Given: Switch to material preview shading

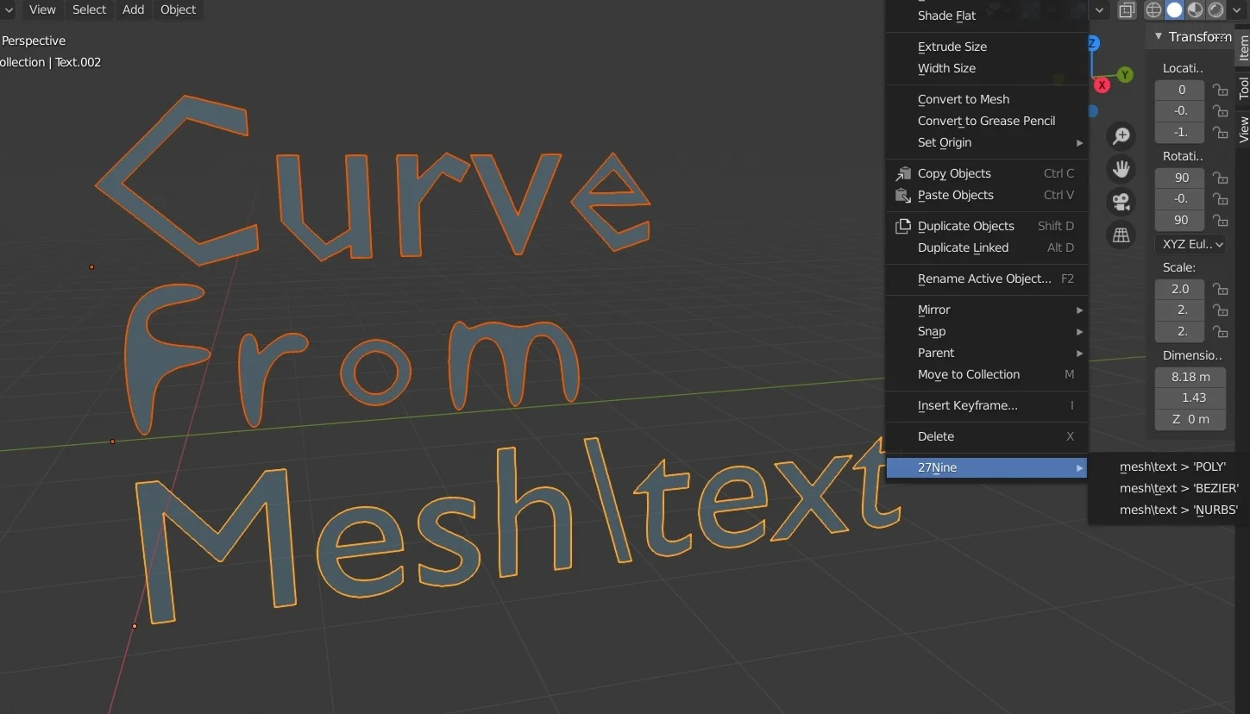Looking at the screenshot, I should click(x=1195, y=10).
